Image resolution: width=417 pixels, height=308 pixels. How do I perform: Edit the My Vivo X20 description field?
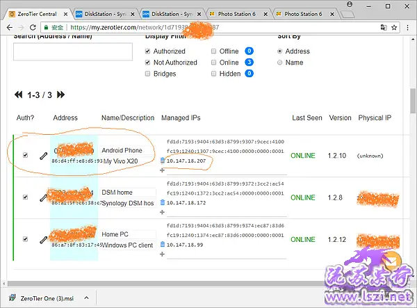pos(127,161)
